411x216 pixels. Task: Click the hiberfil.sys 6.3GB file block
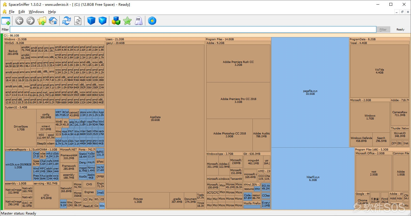[x=313, y=178]
